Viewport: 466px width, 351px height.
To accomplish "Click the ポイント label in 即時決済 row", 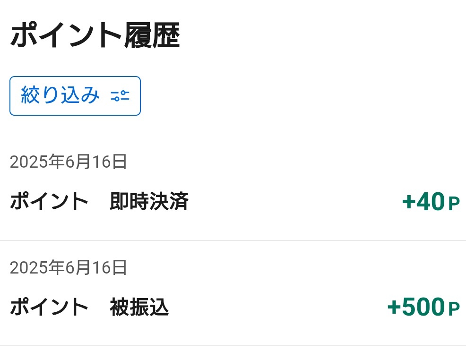I will (x=49, y=201).
